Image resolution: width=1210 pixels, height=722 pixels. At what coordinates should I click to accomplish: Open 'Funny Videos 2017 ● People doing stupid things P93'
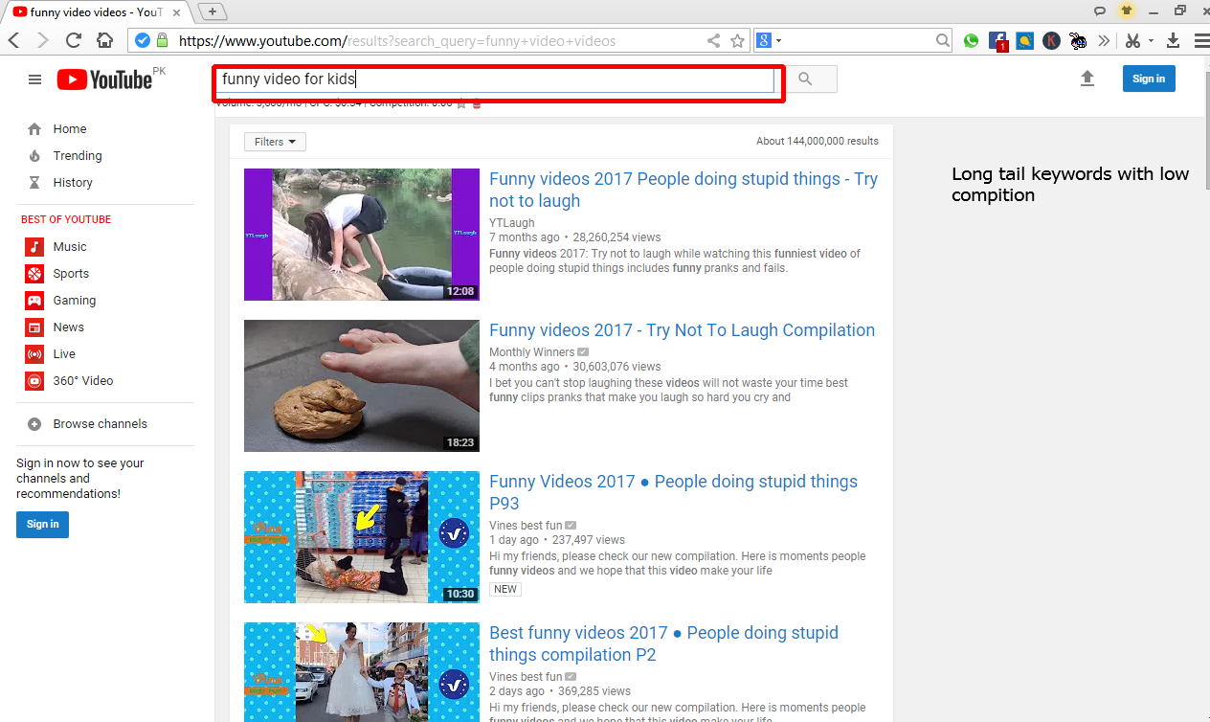coord(673,492)
